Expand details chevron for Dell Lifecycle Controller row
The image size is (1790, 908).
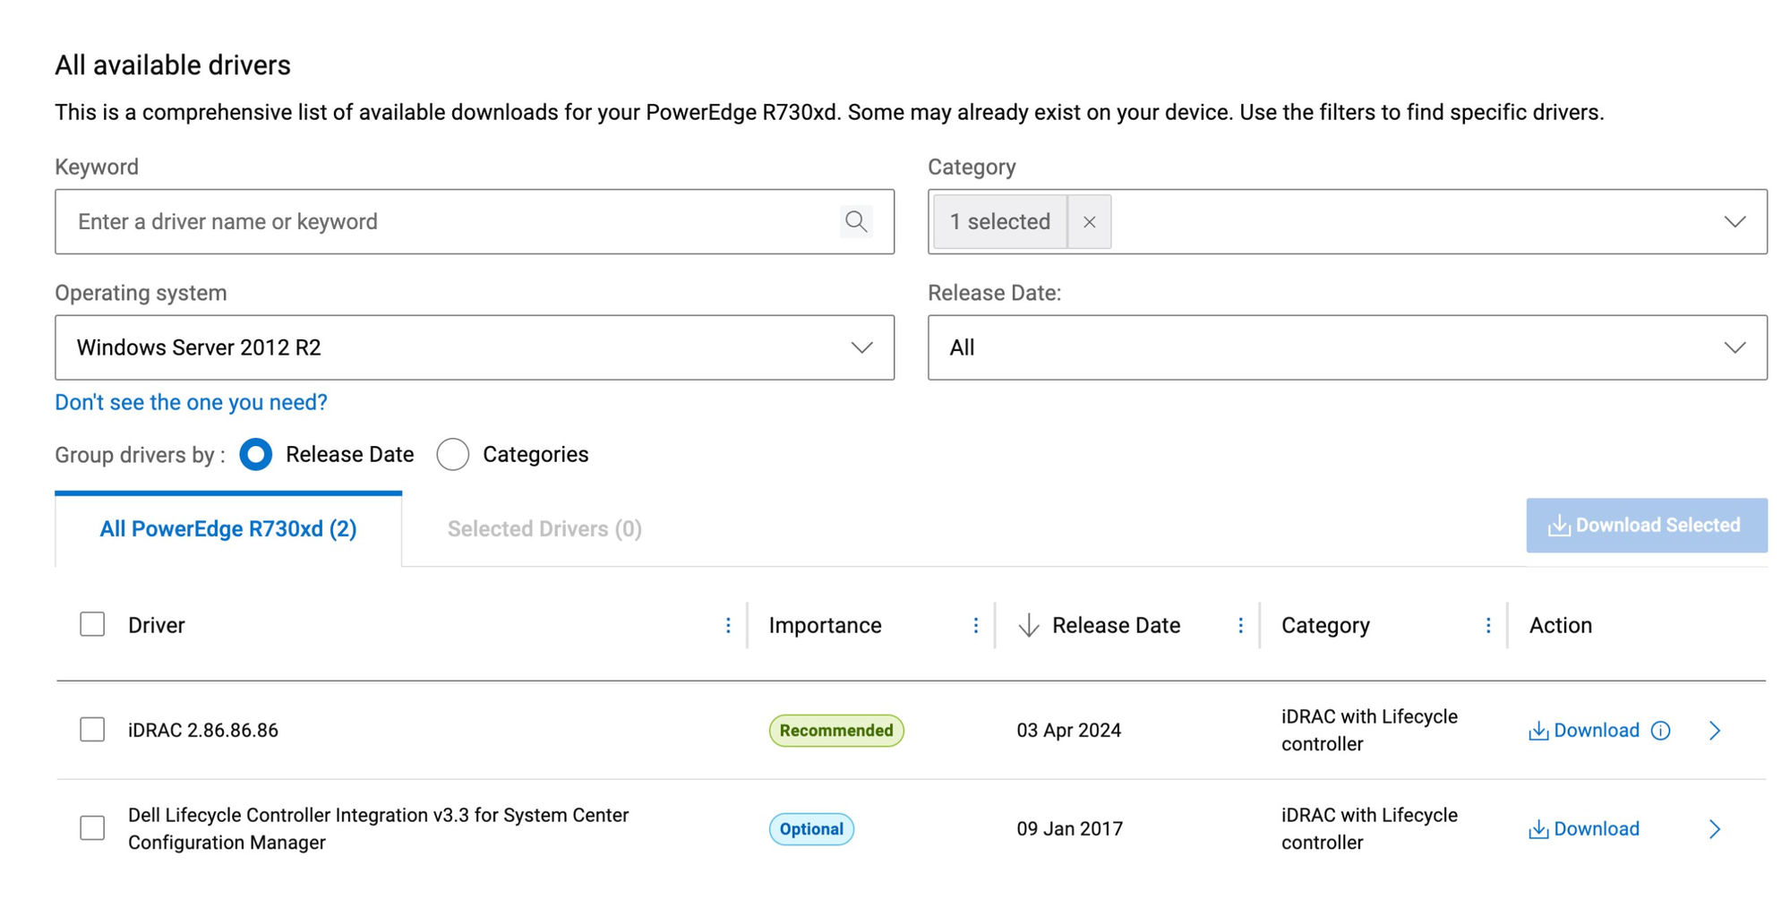click(1715, 829)
